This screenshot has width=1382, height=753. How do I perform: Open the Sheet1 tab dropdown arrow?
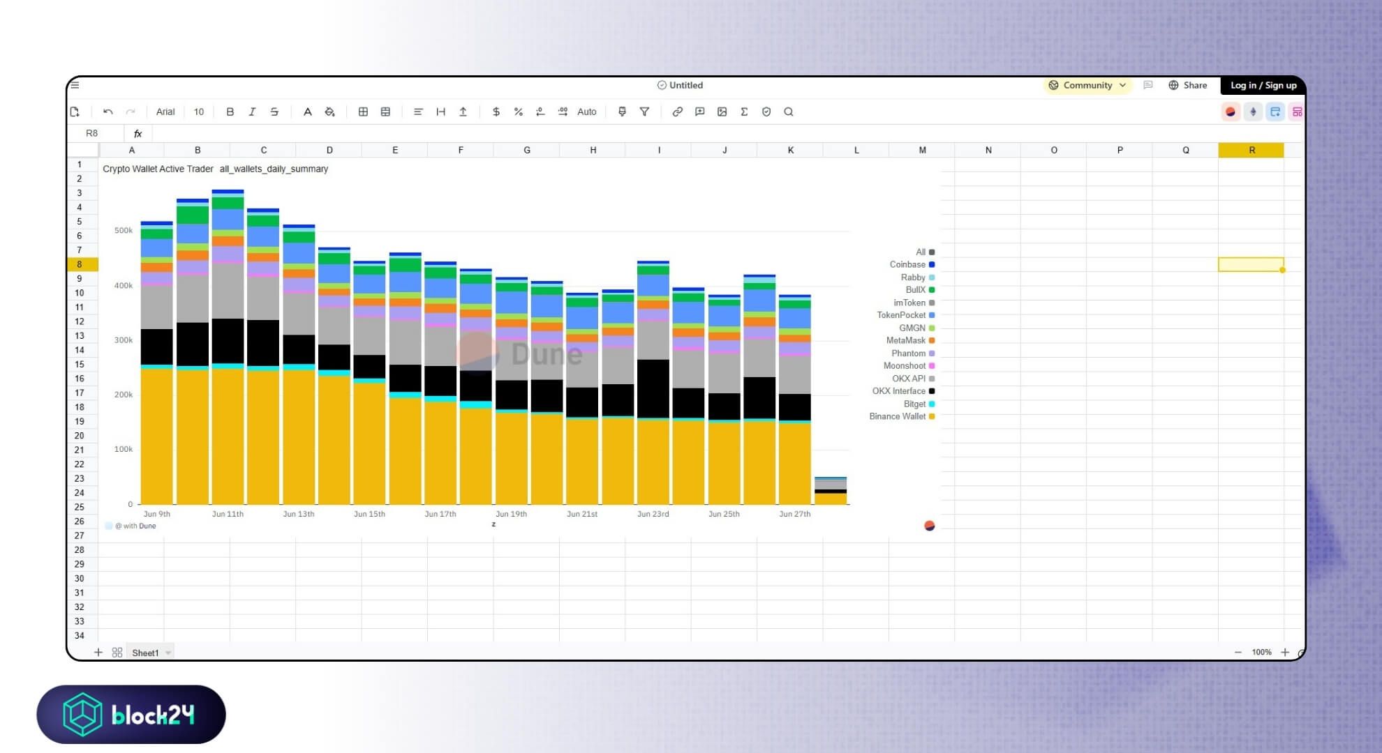click(168, 653)
